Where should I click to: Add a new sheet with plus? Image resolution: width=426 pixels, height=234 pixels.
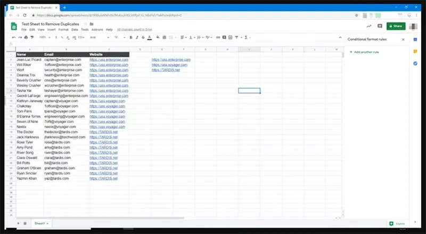click(18, 223)
